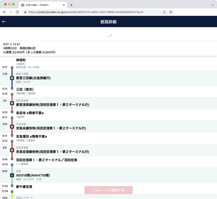Select the ADO19便(ANA4719便) flight
This screenshot has width=217, height=199.
(x=33, y=175)
